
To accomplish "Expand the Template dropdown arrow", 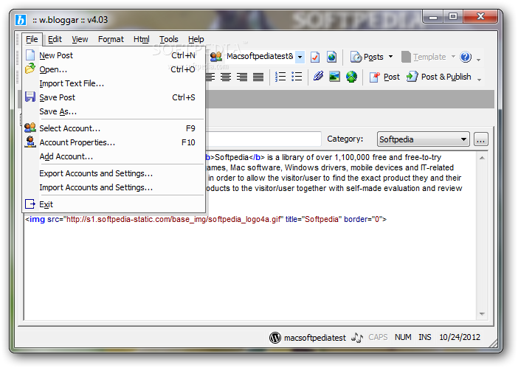I will point(453,57).
